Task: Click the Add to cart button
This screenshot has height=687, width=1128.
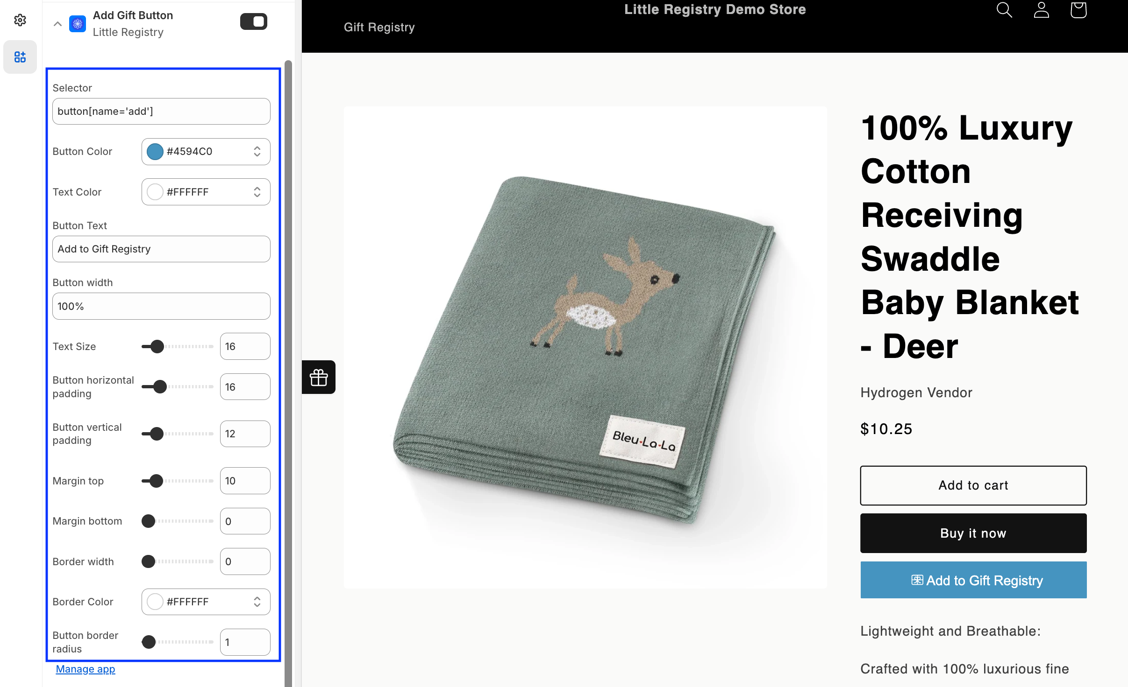Action: coord(973,485)
